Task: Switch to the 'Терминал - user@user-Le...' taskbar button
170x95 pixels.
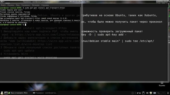Action: pyautogui.click(x=45, y=93)
